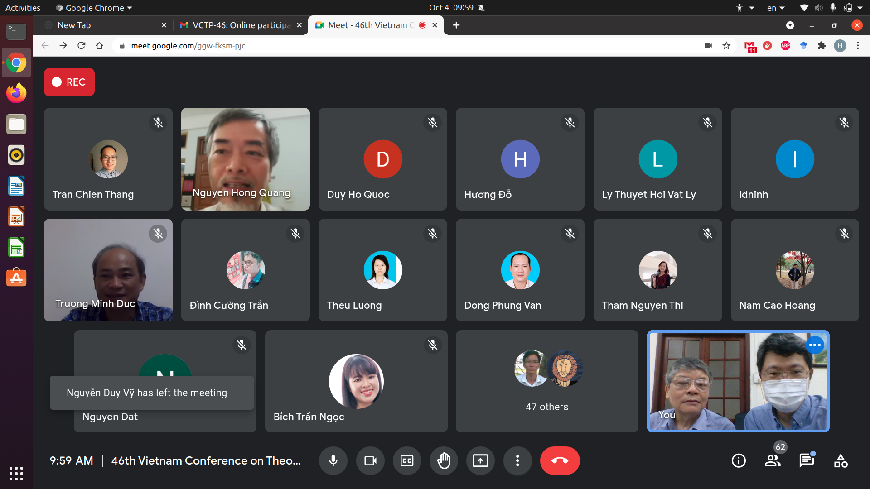
Task: Open the chat messages icon
Action: tap(807, 461)
